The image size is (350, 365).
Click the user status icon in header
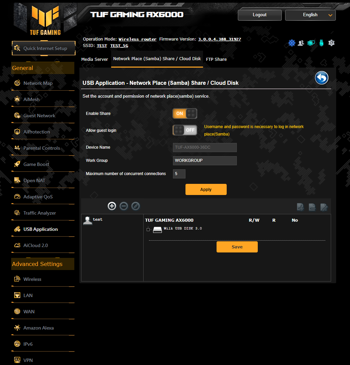(301, 43)
